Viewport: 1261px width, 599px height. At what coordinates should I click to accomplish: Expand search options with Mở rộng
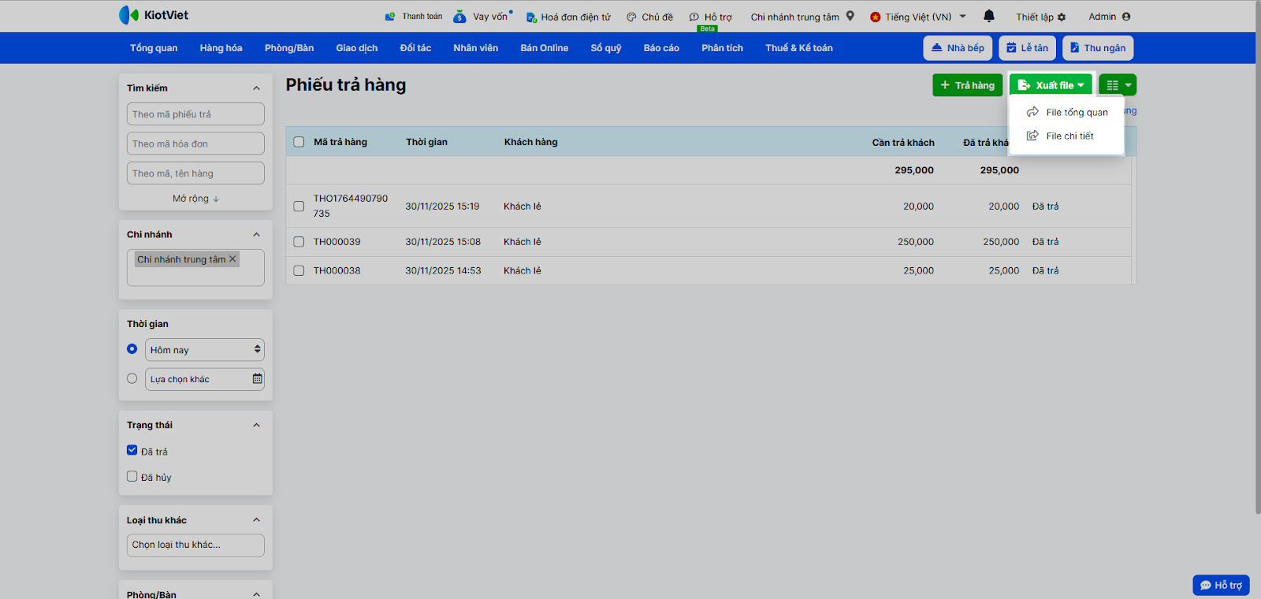pyautogui.click(x=195, y=199)
